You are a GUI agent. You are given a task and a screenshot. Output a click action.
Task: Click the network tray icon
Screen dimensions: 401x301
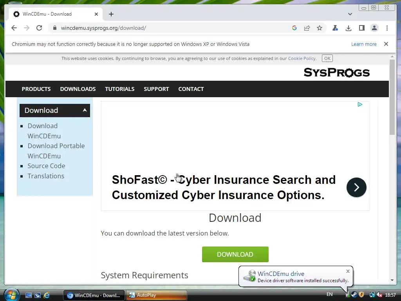click(372, 295)
